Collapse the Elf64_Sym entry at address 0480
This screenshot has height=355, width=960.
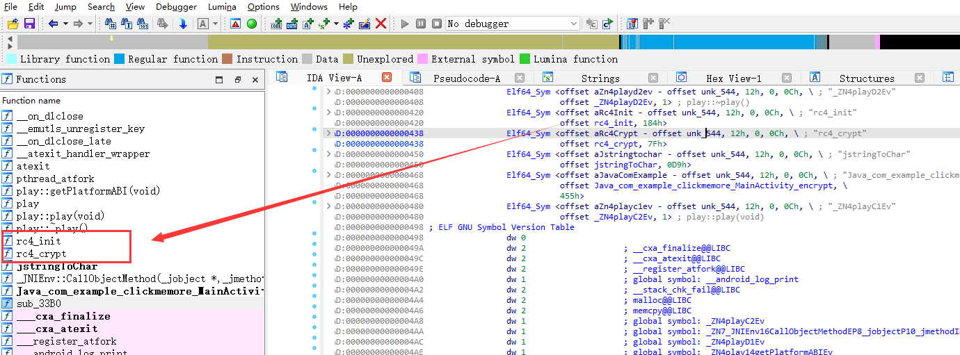(x=329, y=206)
